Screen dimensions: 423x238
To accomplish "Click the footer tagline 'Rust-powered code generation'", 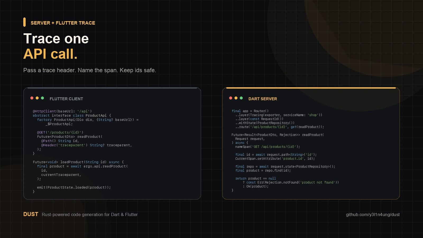I will [x=90, y=215].
